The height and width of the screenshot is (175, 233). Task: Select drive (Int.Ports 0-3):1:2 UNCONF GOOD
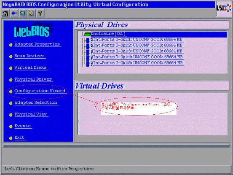137,46
